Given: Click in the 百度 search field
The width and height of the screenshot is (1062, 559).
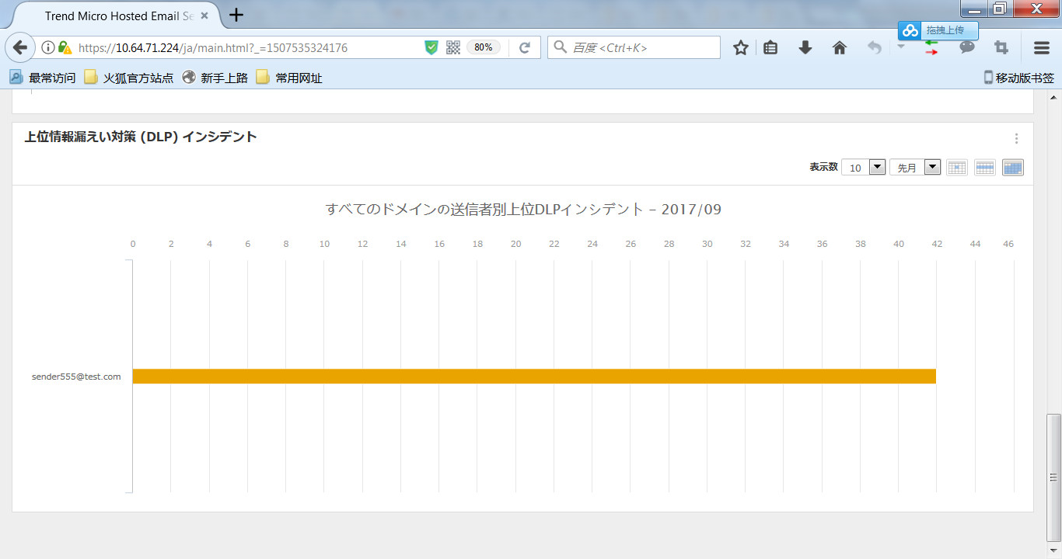Looking at the screenshot, I should tap(641, 48).
